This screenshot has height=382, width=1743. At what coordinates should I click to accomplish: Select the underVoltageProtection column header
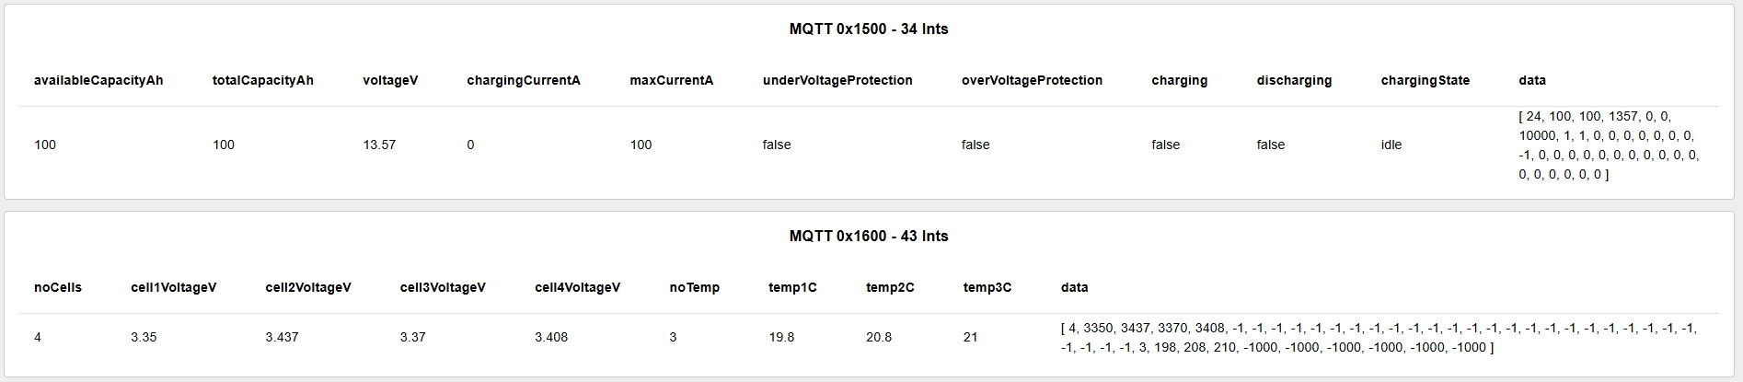(837, 80)
